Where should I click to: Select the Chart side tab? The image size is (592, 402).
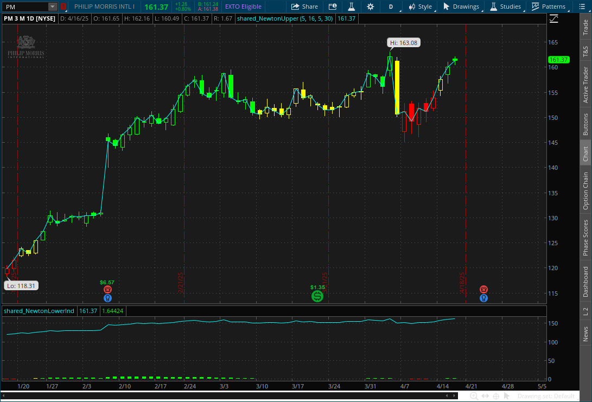tap(585, 154)
